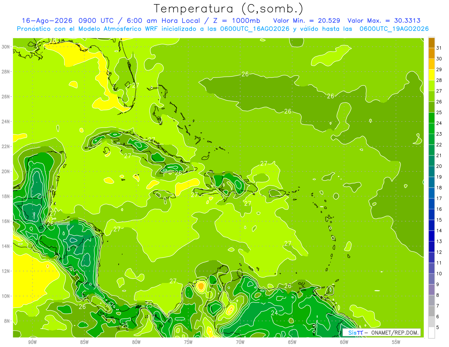This screenshot has width=449, height=347.
Task: Click the "ONAMET/REP.DOM." credit label
Action: (394, 332)
